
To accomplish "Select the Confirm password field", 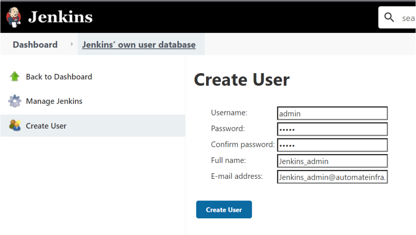I will tap(332, 145).
